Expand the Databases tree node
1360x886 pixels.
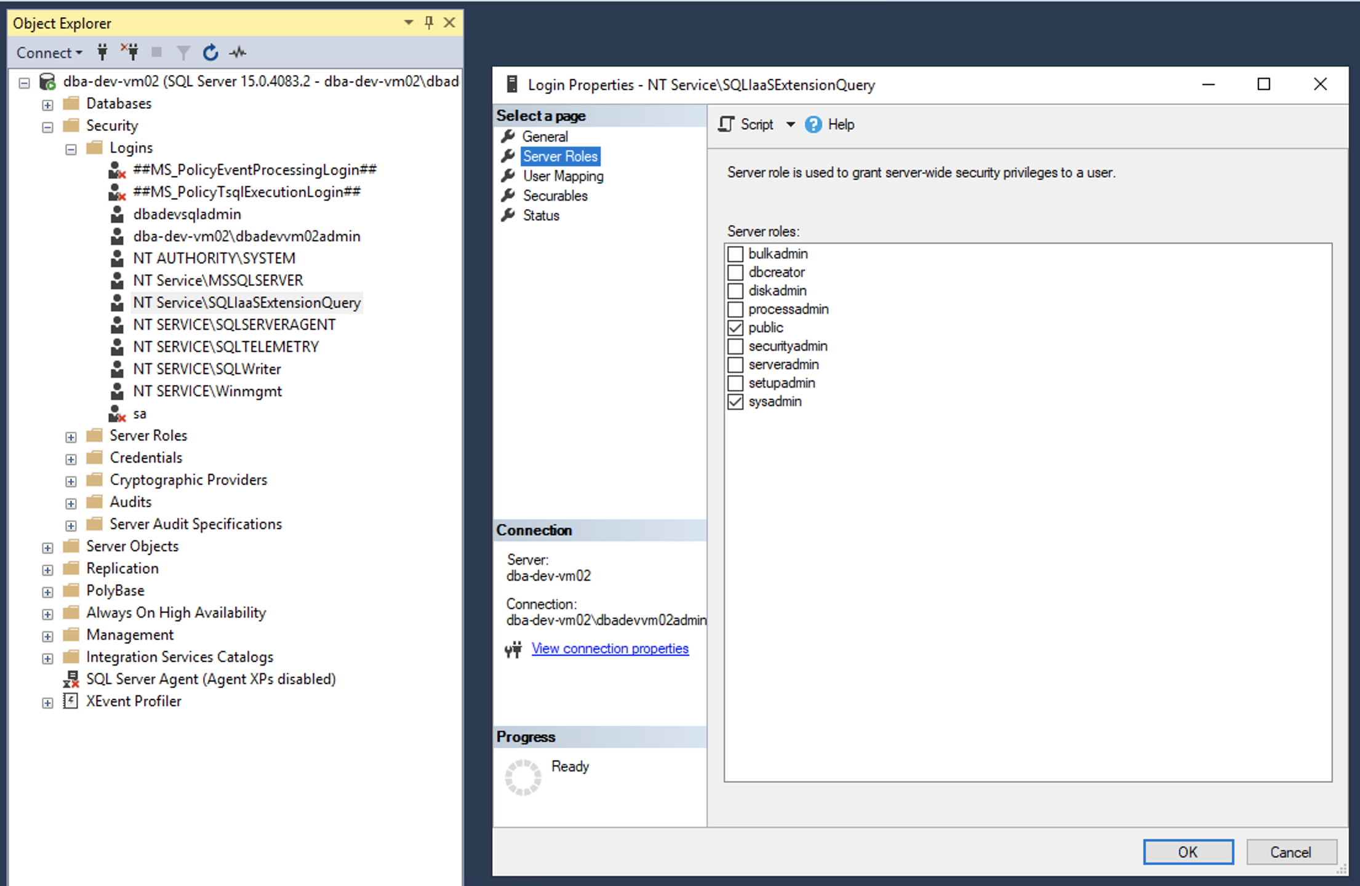pos(47,105)
